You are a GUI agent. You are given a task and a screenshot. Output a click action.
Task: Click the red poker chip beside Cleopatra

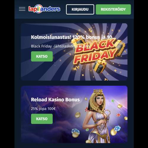click(x=118, y=115)
